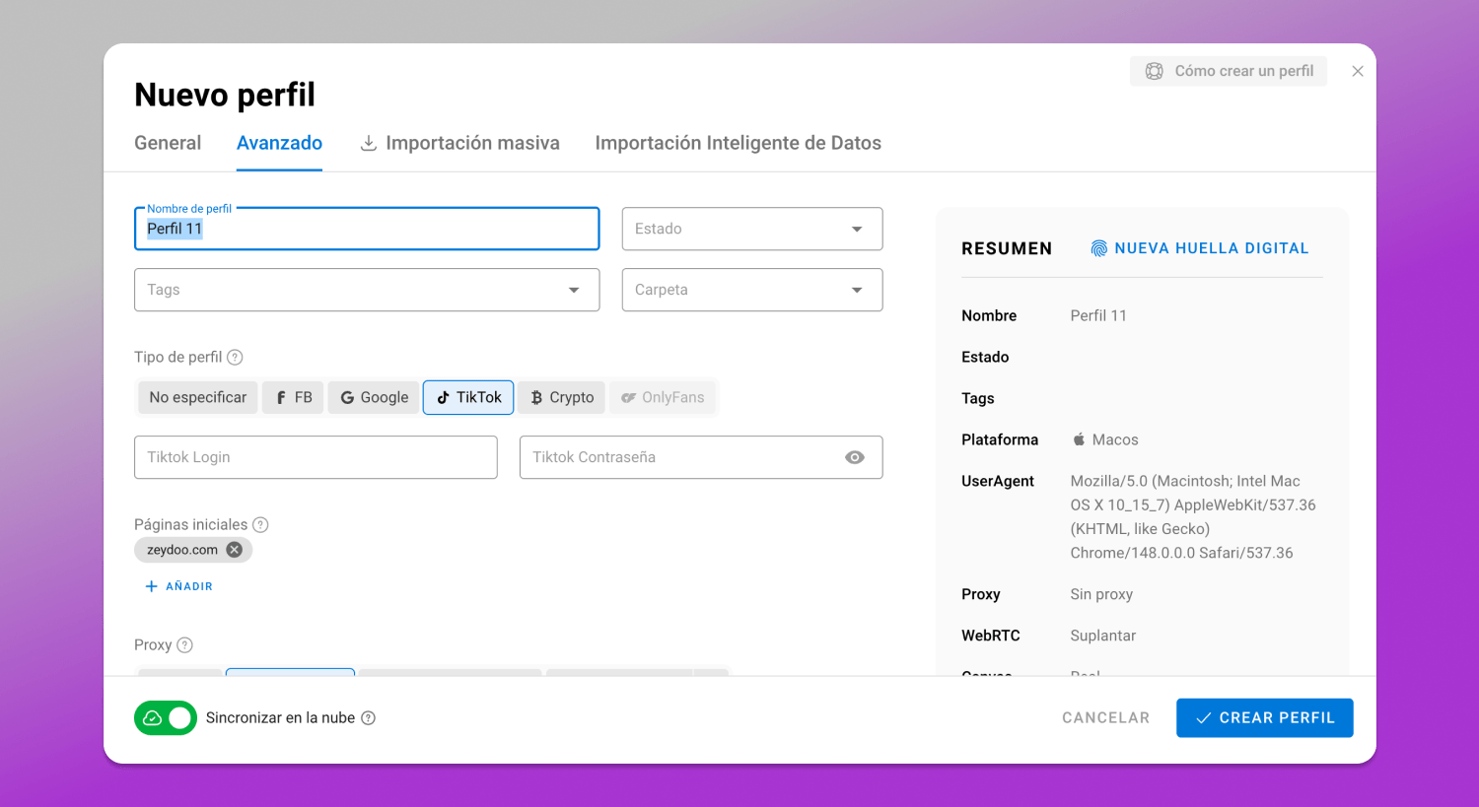Switch to the Avanzado tab
This screenshot has height=807, width=1479.
279,143
